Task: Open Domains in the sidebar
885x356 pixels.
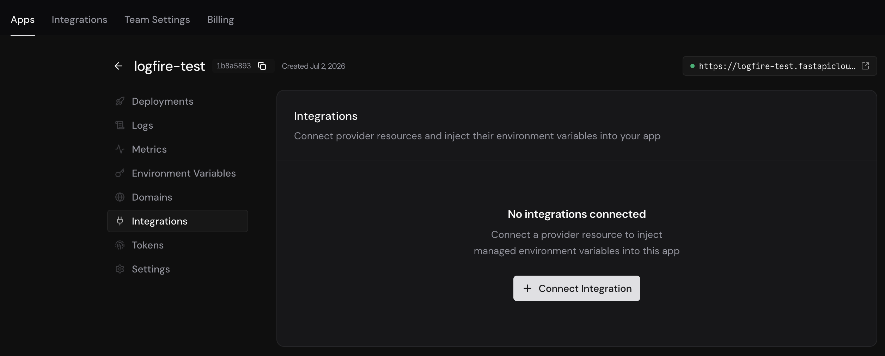Action: pyautogui.click(x=178, y=197)
